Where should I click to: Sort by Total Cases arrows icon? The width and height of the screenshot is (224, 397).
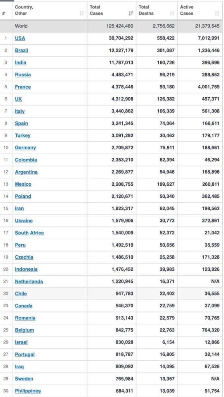coord(131,14)
